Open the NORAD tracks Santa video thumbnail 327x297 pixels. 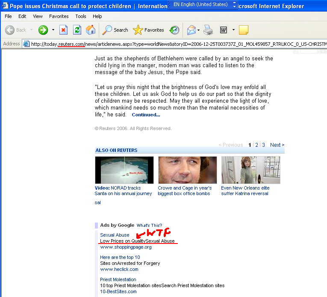(x=124, y=170)
